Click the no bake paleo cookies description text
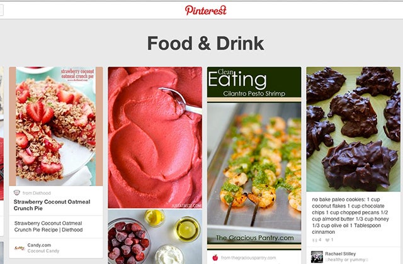403x264 pixels. click(350, 216)
